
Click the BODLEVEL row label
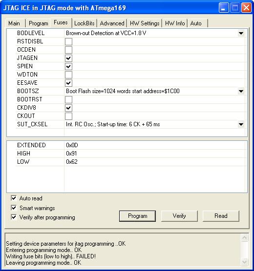pyautogui.click(x=31, y=33)
